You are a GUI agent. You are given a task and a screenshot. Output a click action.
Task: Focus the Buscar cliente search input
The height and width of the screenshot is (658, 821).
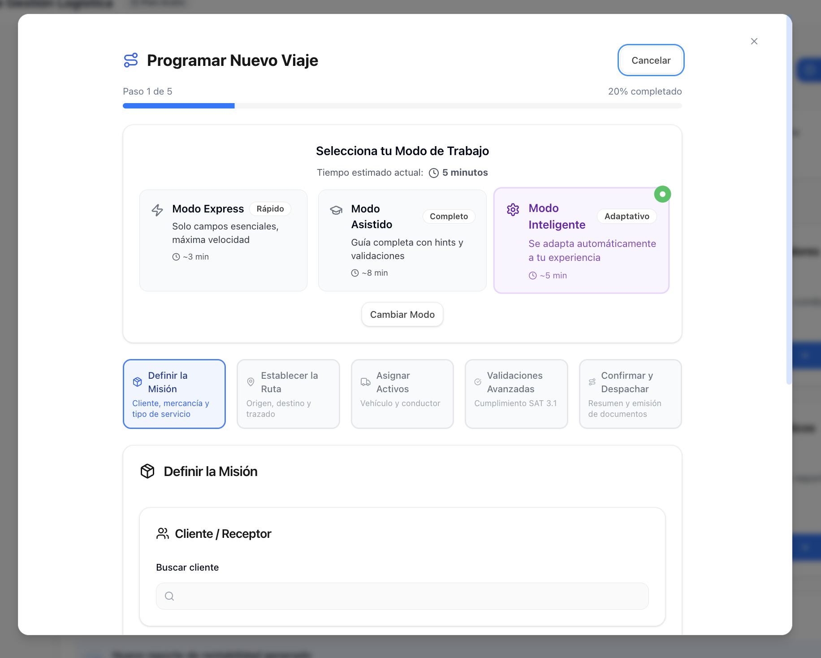point(408,596)
